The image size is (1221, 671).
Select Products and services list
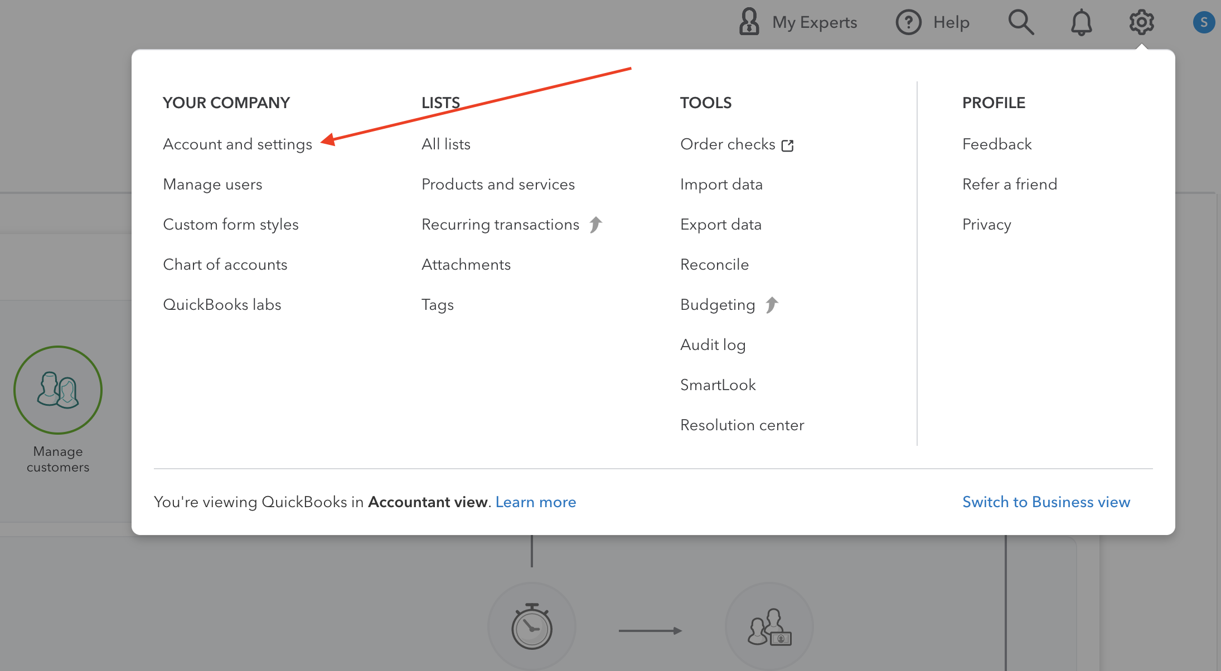click(x=498, y=183)
